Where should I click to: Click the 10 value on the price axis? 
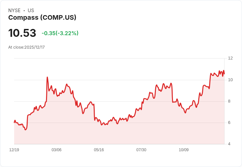click(230, 80)
